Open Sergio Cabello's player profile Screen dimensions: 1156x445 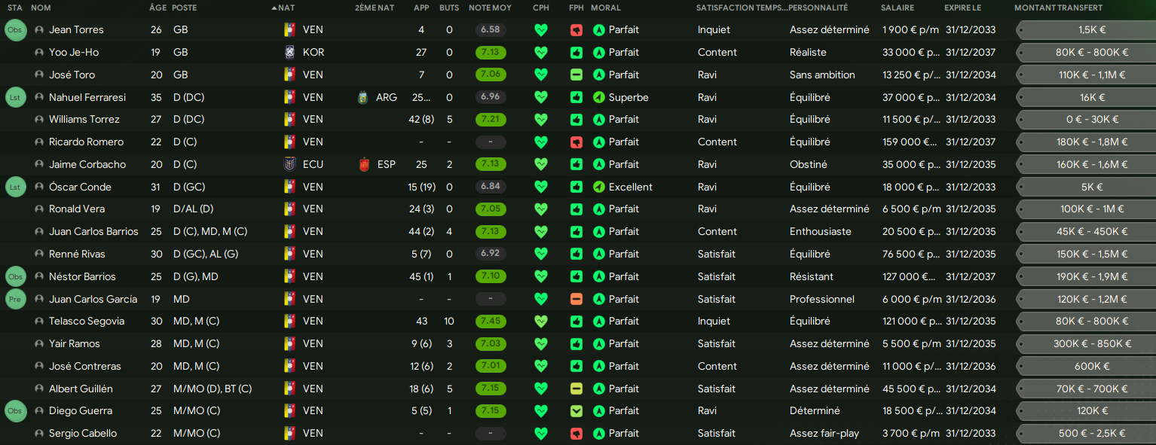click(83, 434)
